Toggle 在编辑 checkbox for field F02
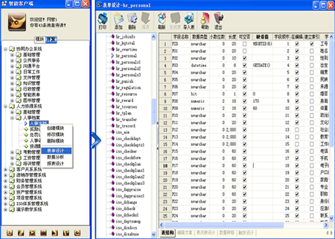 pos(297,58)
